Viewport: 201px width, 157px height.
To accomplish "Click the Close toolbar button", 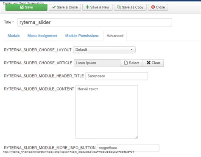I will 158,7.
